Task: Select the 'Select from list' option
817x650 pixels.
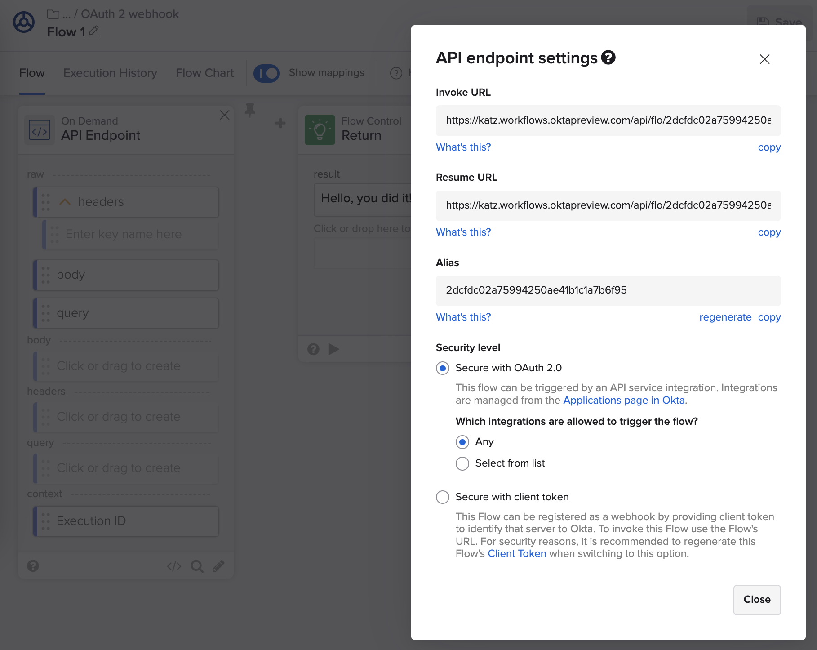Action: coord(462,463)
